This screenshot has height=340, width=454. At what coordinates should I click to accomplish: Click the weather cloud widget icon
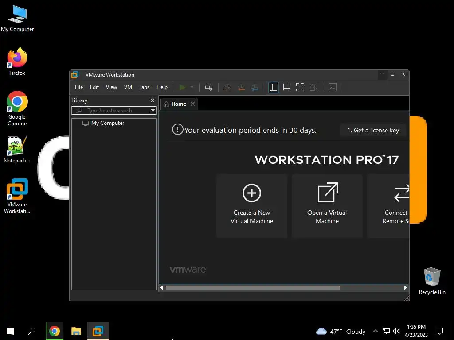pyautogui.click(x=321, y=331)
